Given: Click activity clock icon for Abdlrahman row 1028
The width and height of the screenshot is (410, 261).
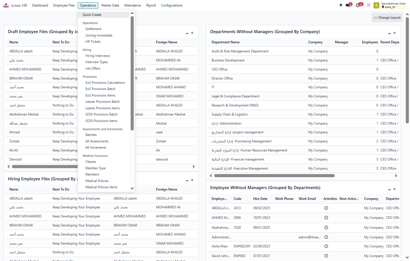Looking at the screenshot, I should (x=326, y=228).
